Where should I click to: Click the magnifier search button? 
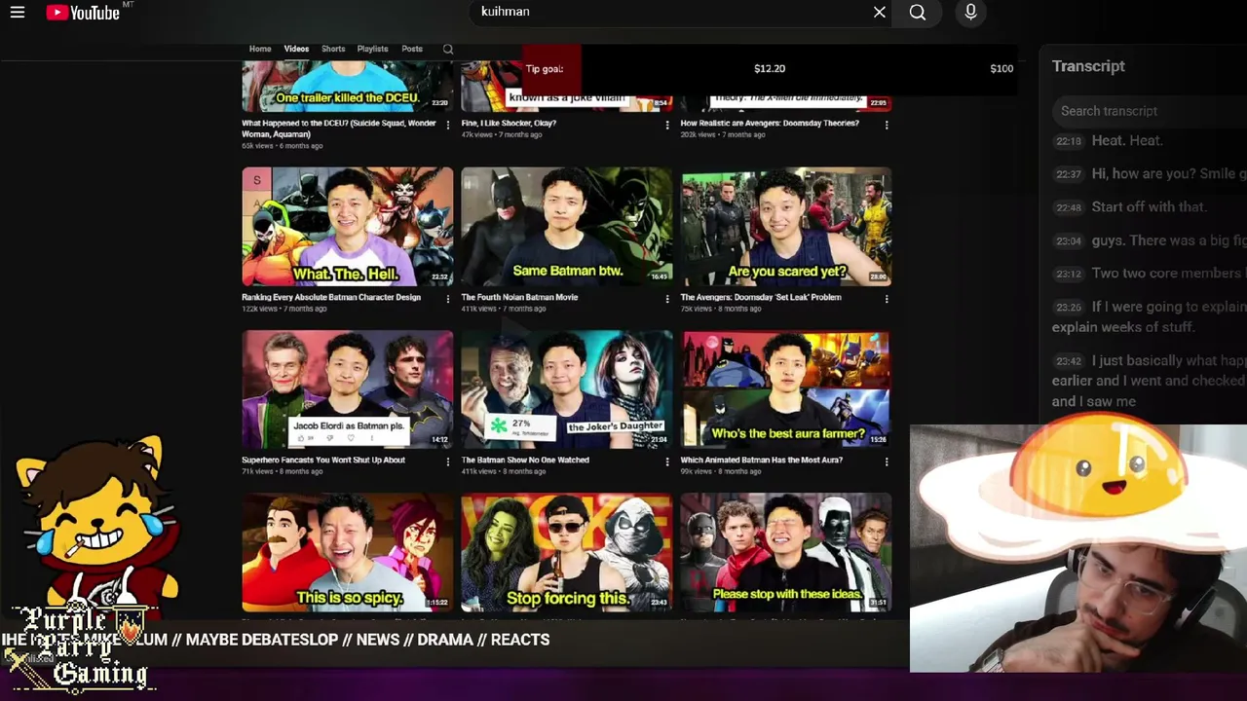tap(918, 13)
